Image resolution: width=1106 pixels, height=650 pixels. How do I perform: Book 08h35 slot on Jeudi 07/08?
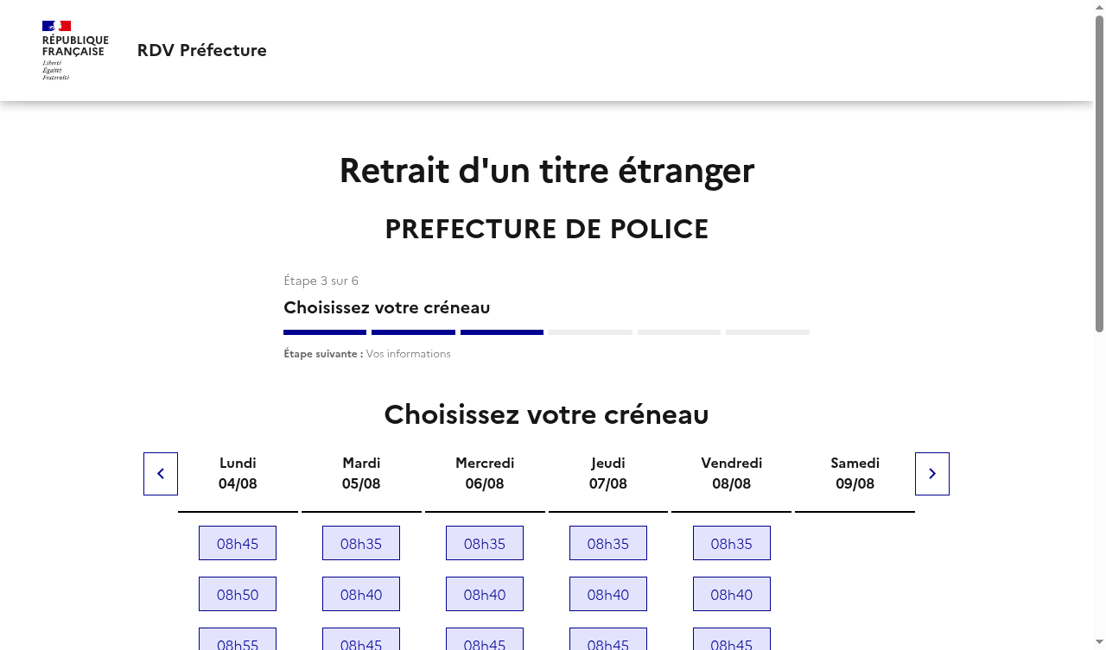coord(608,543)
